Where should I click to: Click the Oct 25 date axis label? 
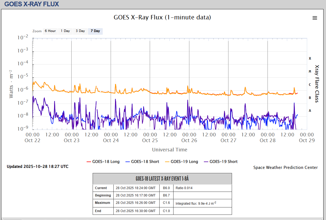click(x=150, y=140)
